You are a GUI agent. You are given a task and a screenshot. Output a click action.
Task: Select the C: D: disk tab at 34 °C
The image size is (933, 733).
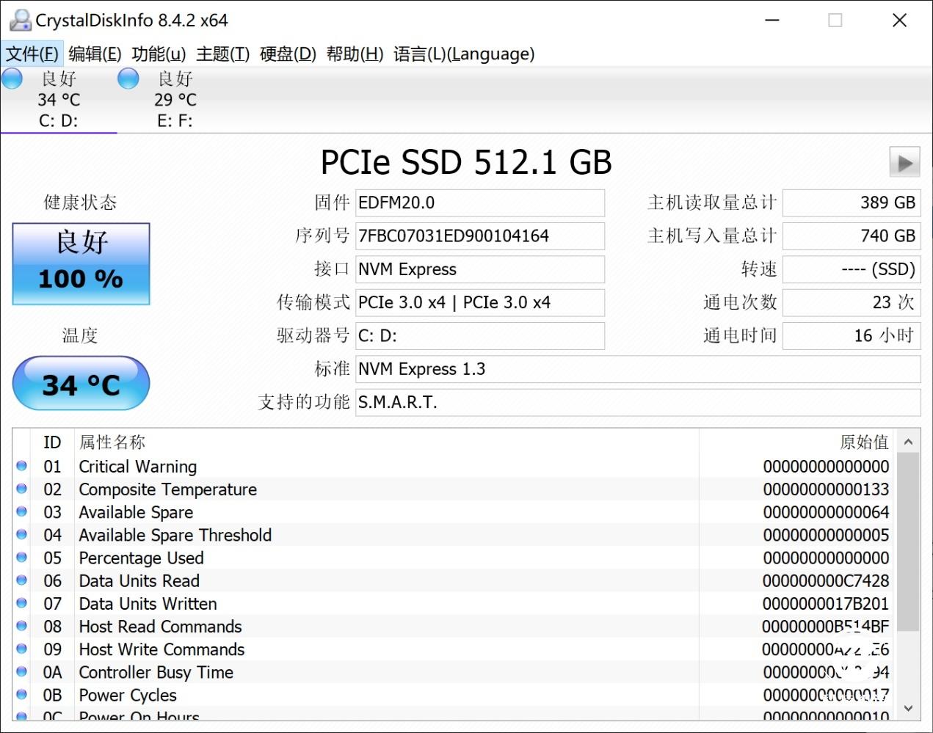tap(59, 100)
